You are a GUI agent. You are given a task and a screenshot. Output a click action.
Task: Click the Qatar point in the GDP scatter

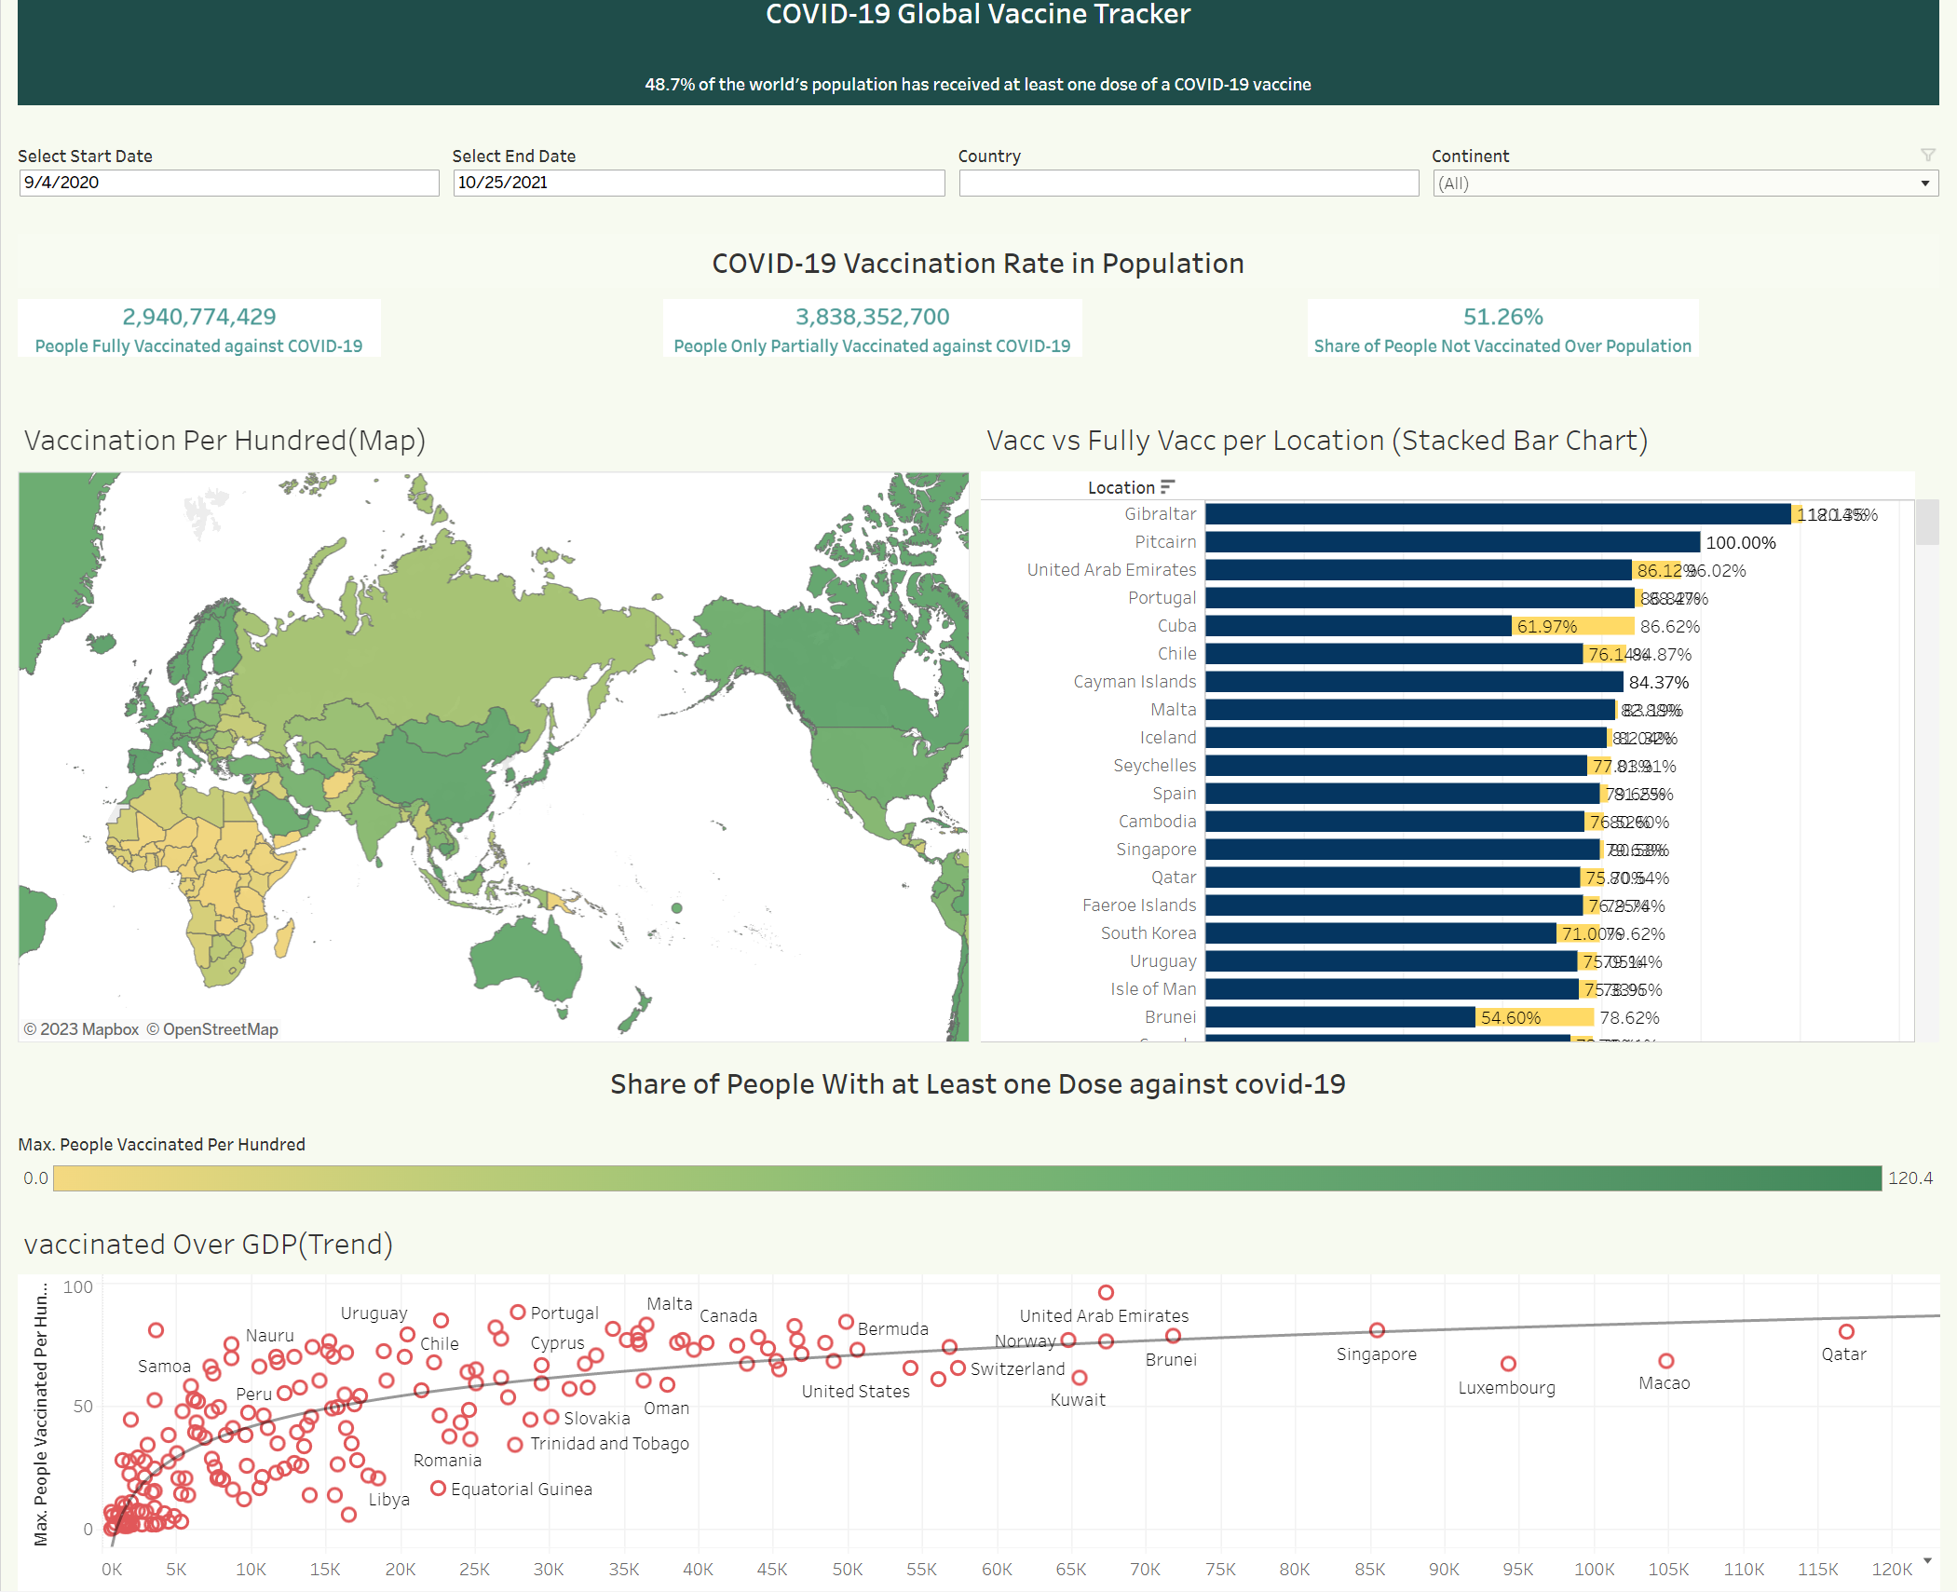click(1845, 1329)
